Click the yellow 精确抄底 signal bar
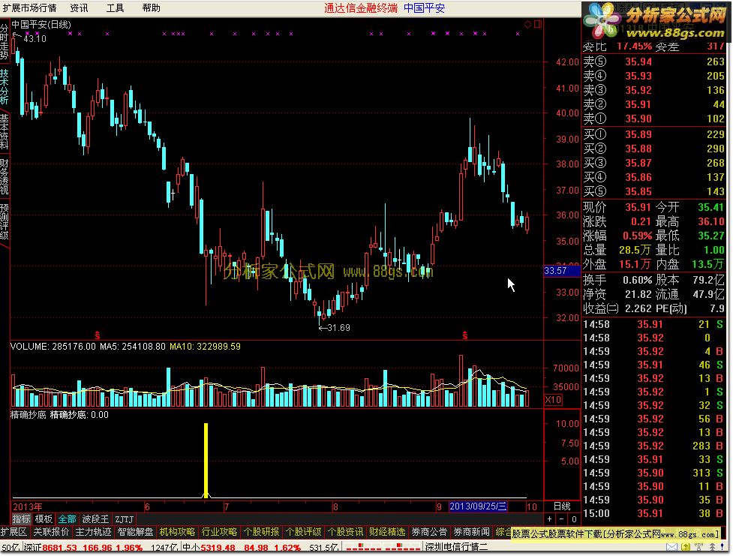733x556 pixels. click(x=206, y=460)
